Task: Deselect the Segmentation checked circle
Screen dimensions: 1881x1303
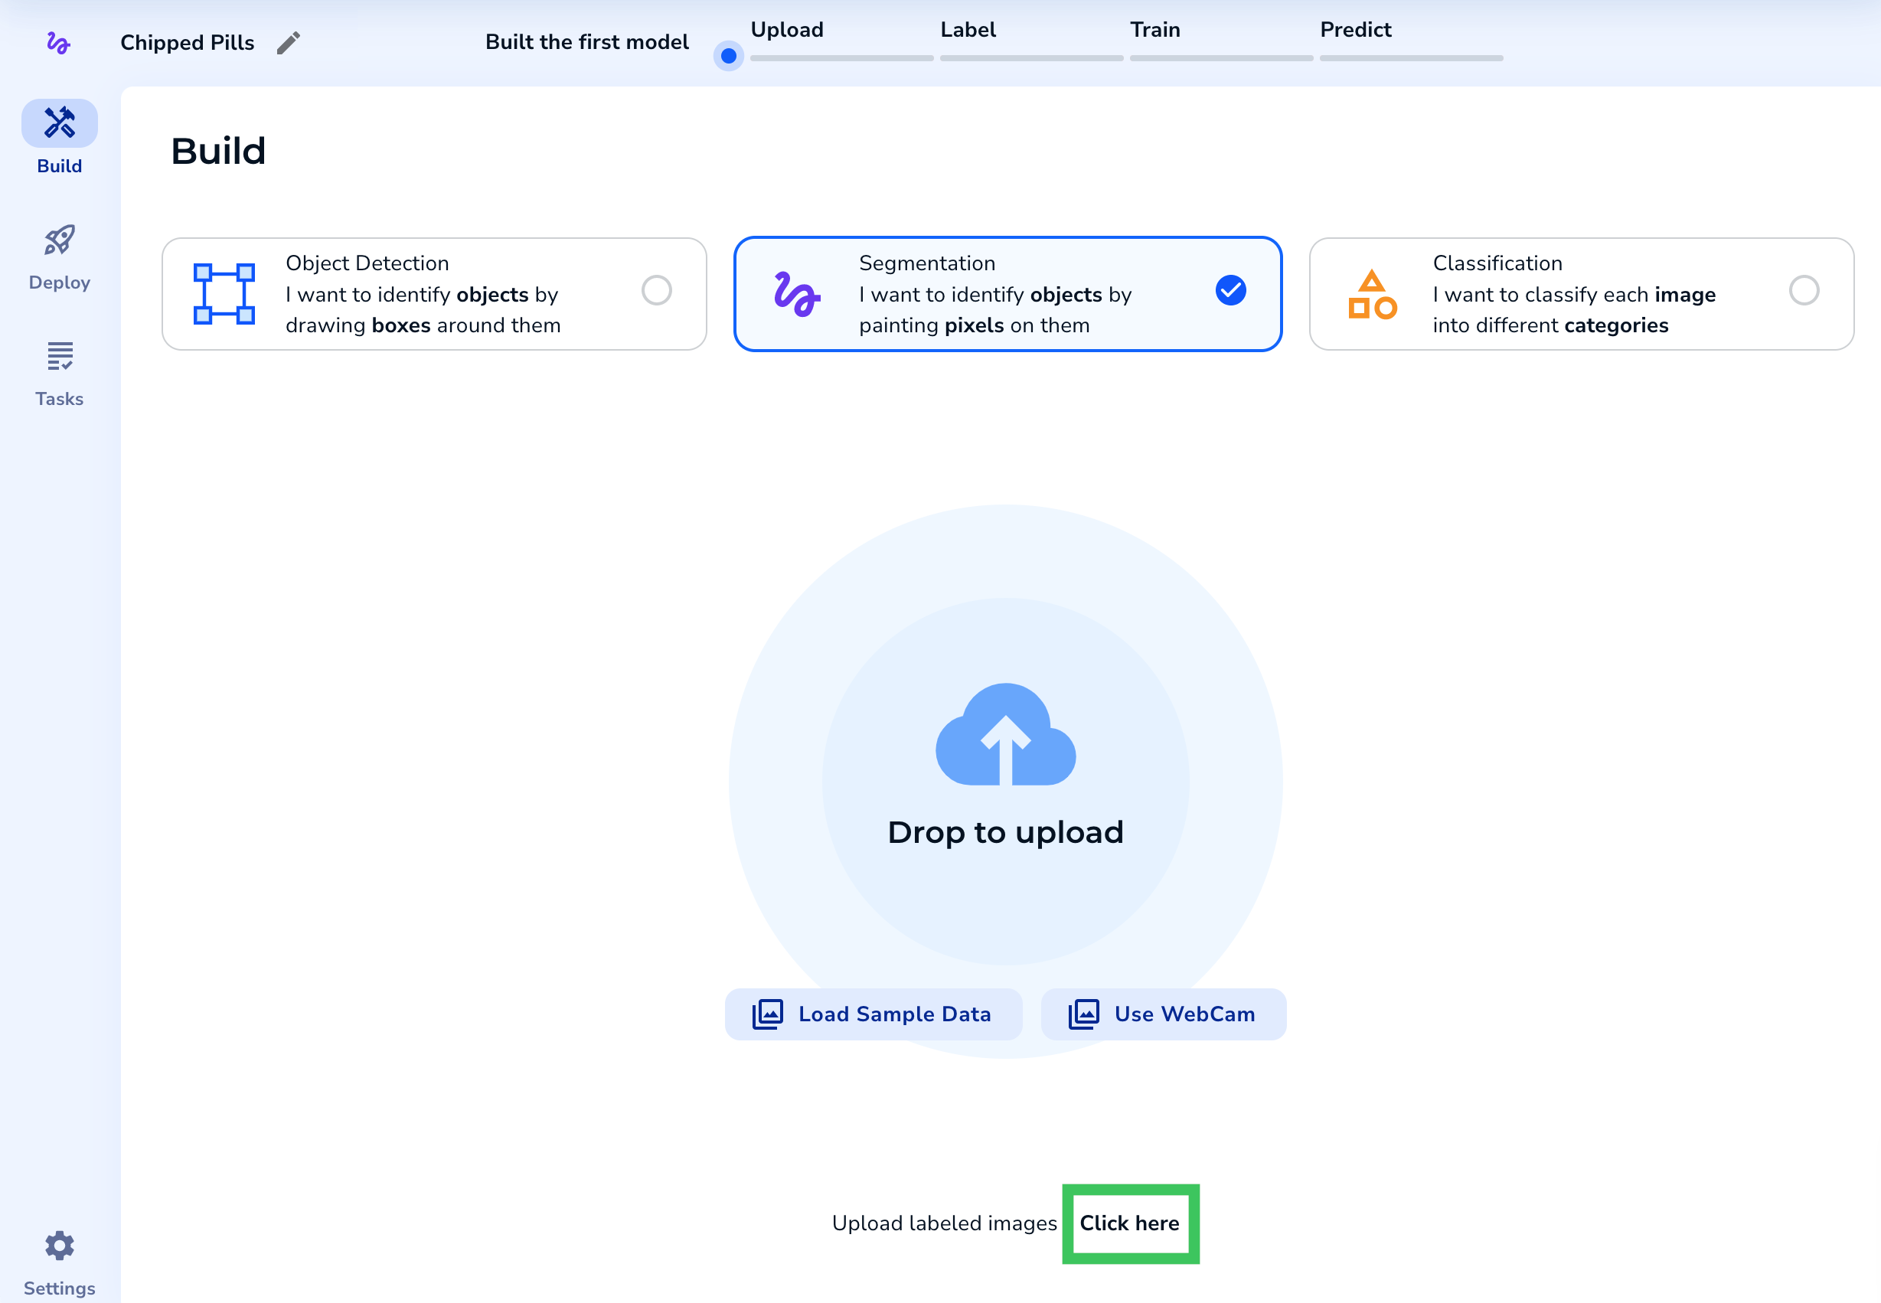Action: tap(1230, 289)
